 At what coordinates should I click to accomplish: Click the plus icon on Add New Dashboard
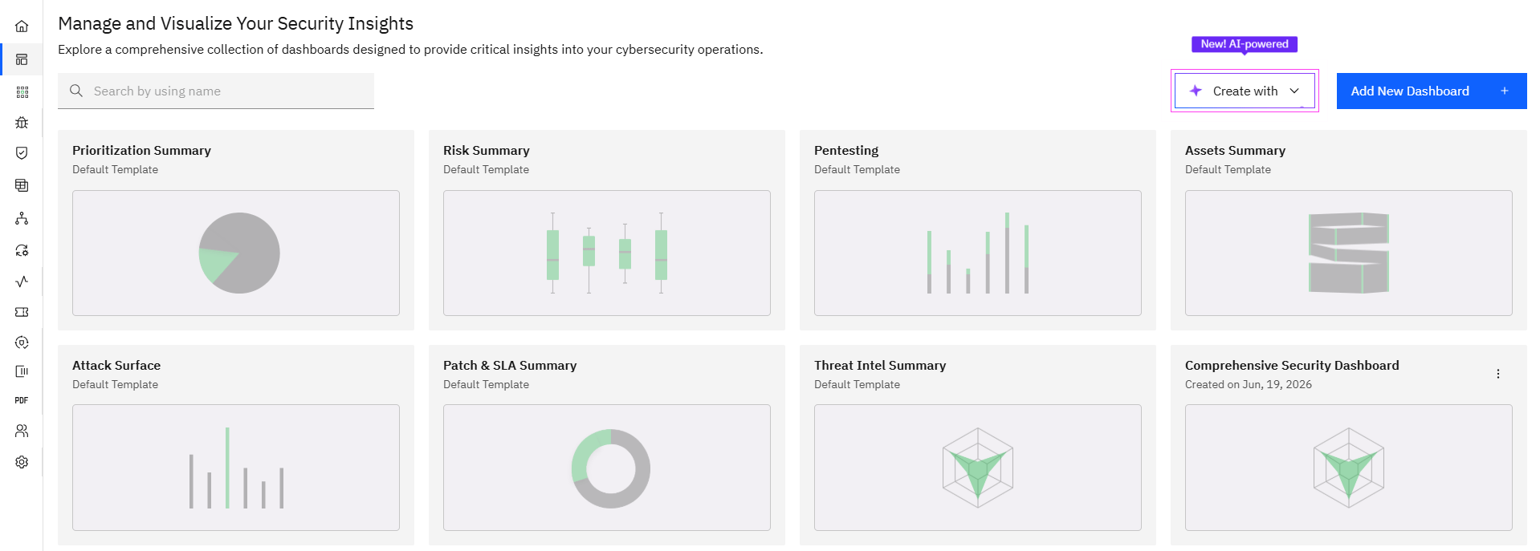1505,91
